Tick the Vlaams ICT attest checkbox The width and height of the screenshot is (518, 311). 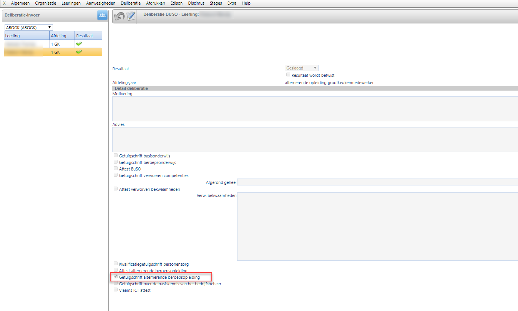coord(116,290)
